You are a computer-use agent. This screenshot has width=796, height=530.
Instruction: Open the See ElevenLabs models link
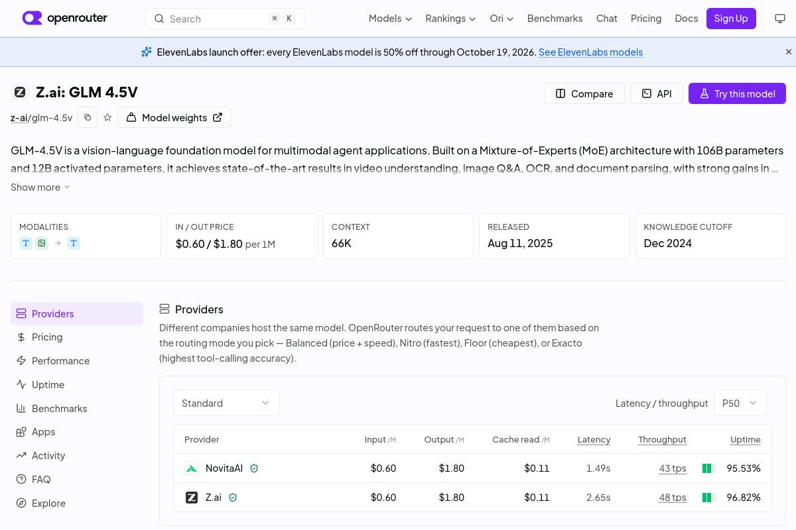590,52
